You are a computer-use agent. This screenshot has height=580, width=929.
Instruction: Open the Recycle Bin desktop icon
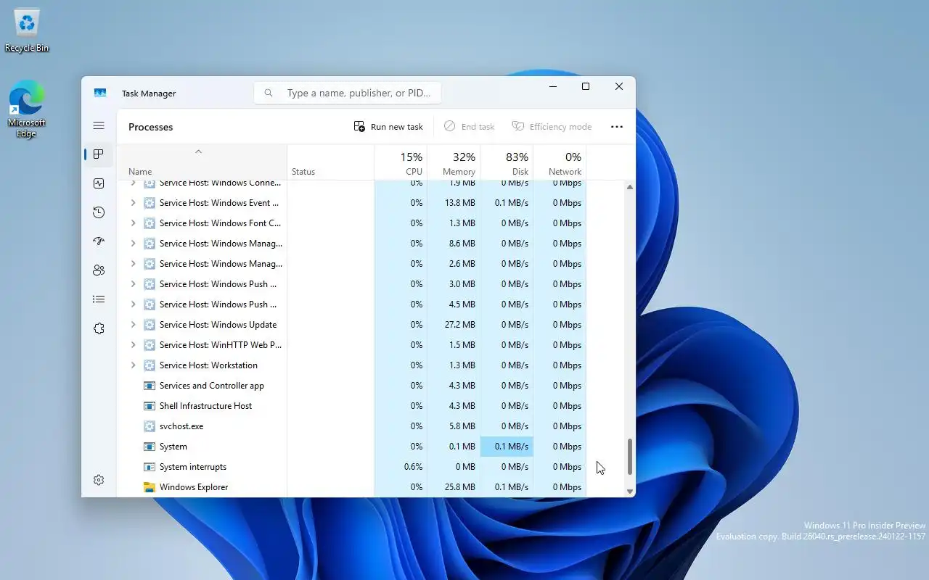(x=27, y=31)
